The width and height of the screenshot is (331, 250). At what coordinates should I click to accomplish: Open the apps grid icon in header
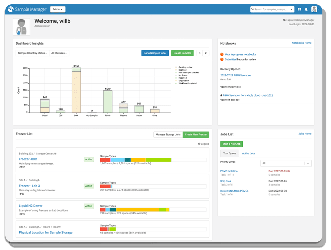click(x=299, y=9)
